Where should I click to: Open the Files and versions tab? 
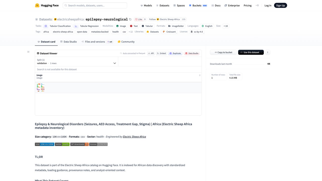[97, 42]
